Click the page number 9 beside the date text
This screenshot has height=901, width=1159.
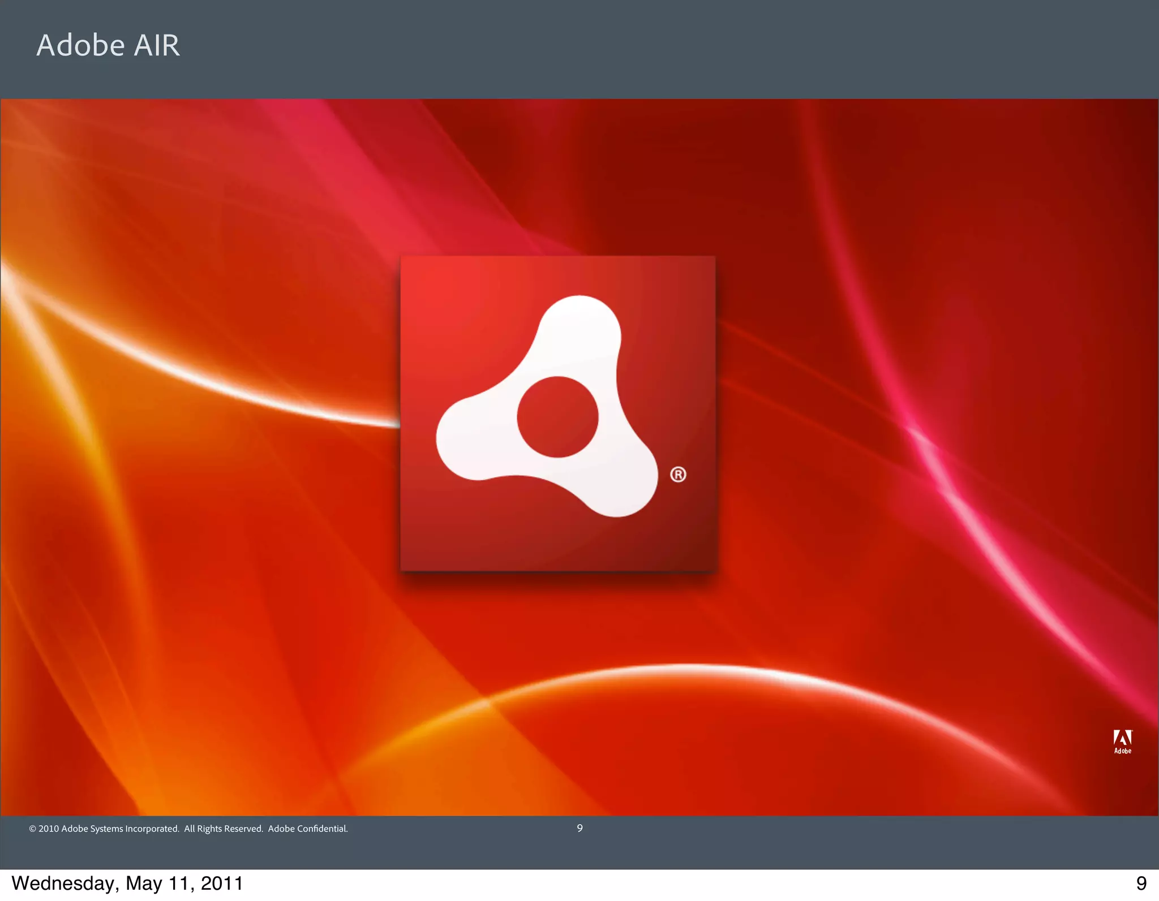(x=1141, y=883)
